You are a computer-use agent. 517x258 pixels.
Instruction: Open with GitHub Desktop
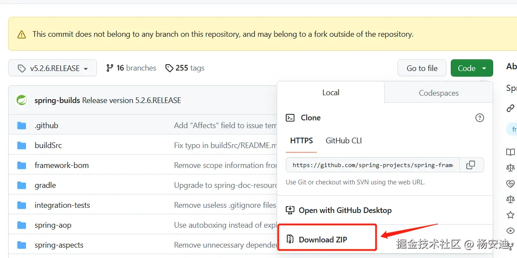[x=345, y=210]
